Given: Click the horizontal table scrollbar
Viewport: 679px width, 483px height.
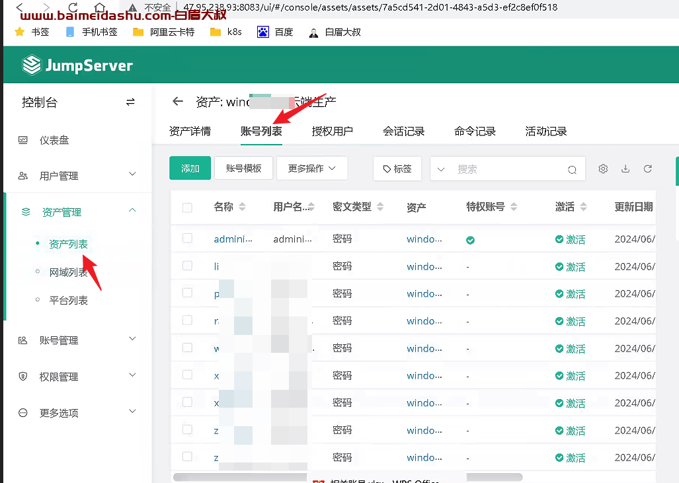Looking at the screenshot, I should pos(348,477).
